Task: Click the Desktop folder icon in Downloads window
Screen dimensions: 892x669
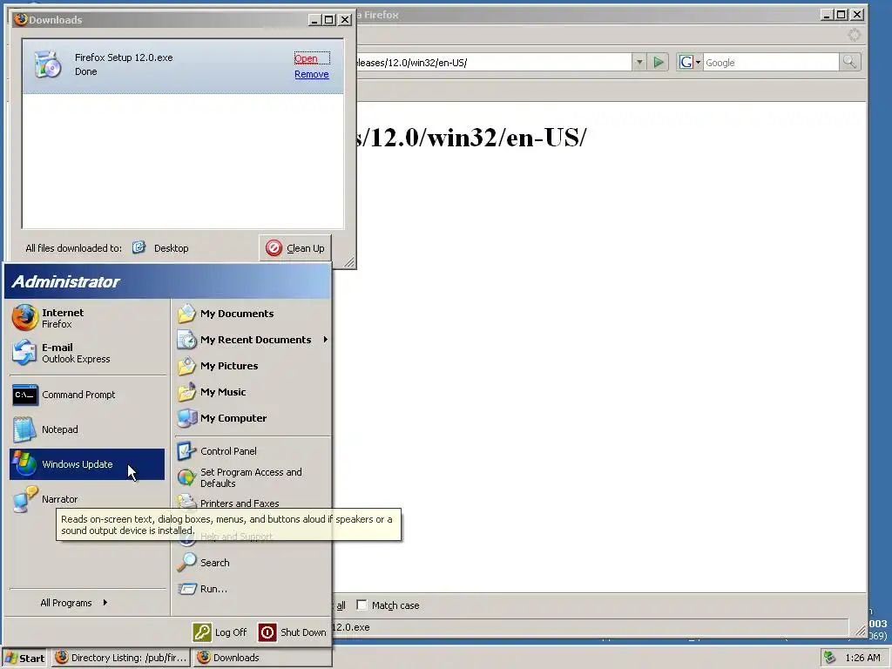Action: [x=139, y=247]
